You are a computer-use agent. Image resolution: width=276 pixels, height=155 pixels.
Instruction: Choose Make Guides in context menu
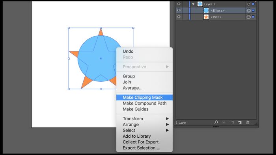coord(144,109)
